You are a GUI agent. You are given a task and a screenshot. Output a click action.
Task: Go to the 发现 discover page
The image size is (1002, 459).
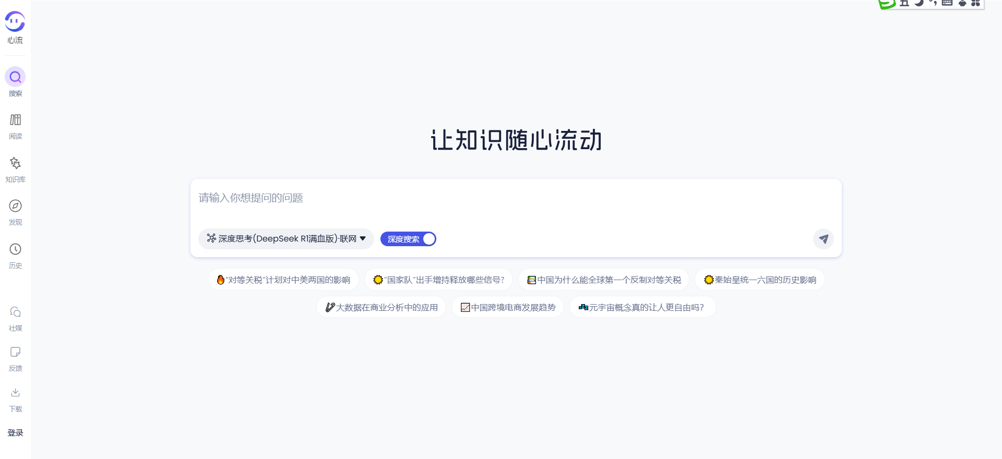(15, 207)
